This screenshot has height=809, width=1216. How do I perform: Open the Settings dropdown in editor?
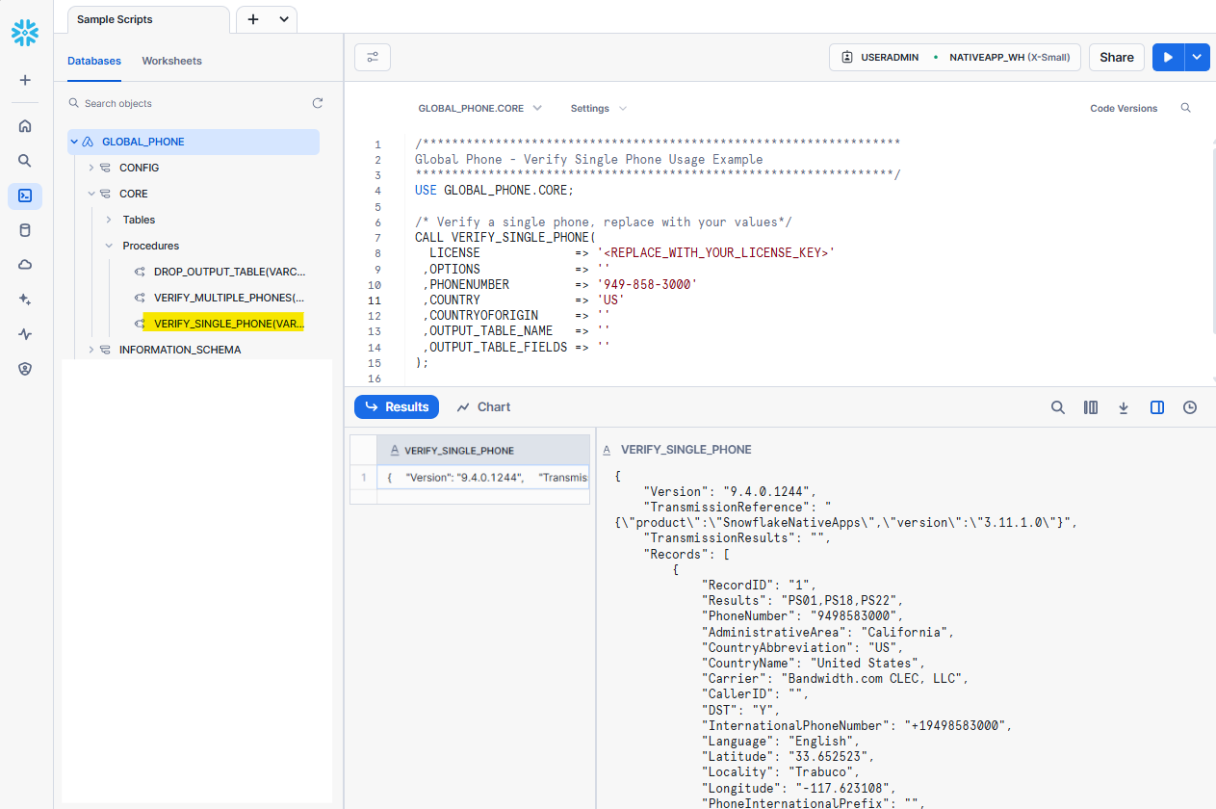(598, 109)
